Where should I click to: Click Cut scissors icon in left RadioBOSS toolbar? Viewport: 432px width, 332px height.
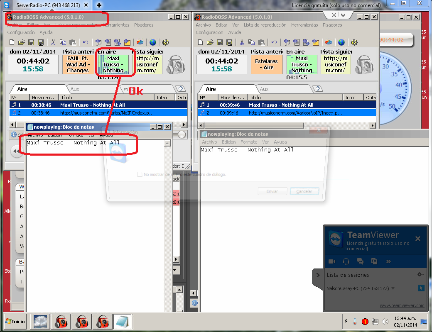[x=53, y=42]
